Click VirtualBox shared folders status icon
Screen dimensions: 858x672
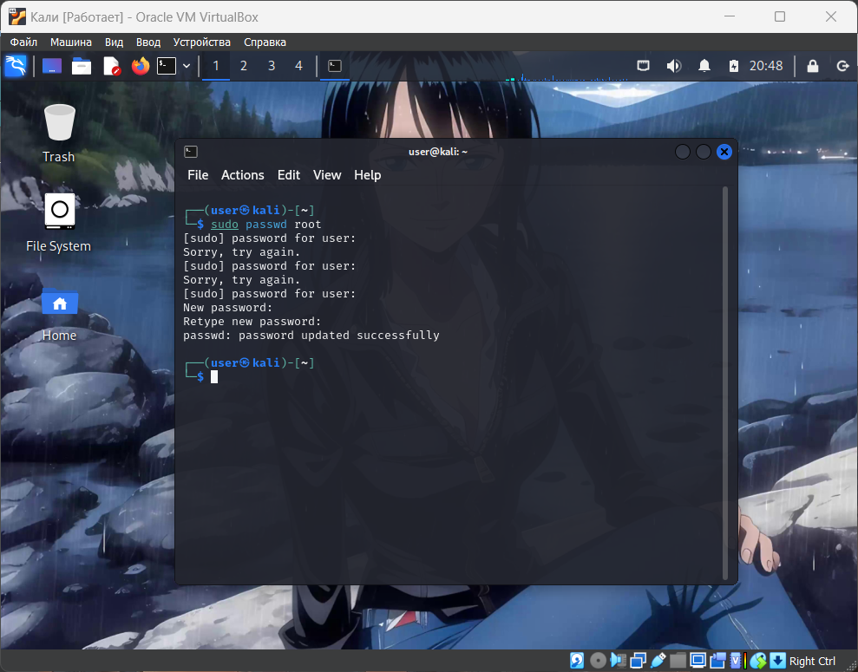[x=678, y=661]
